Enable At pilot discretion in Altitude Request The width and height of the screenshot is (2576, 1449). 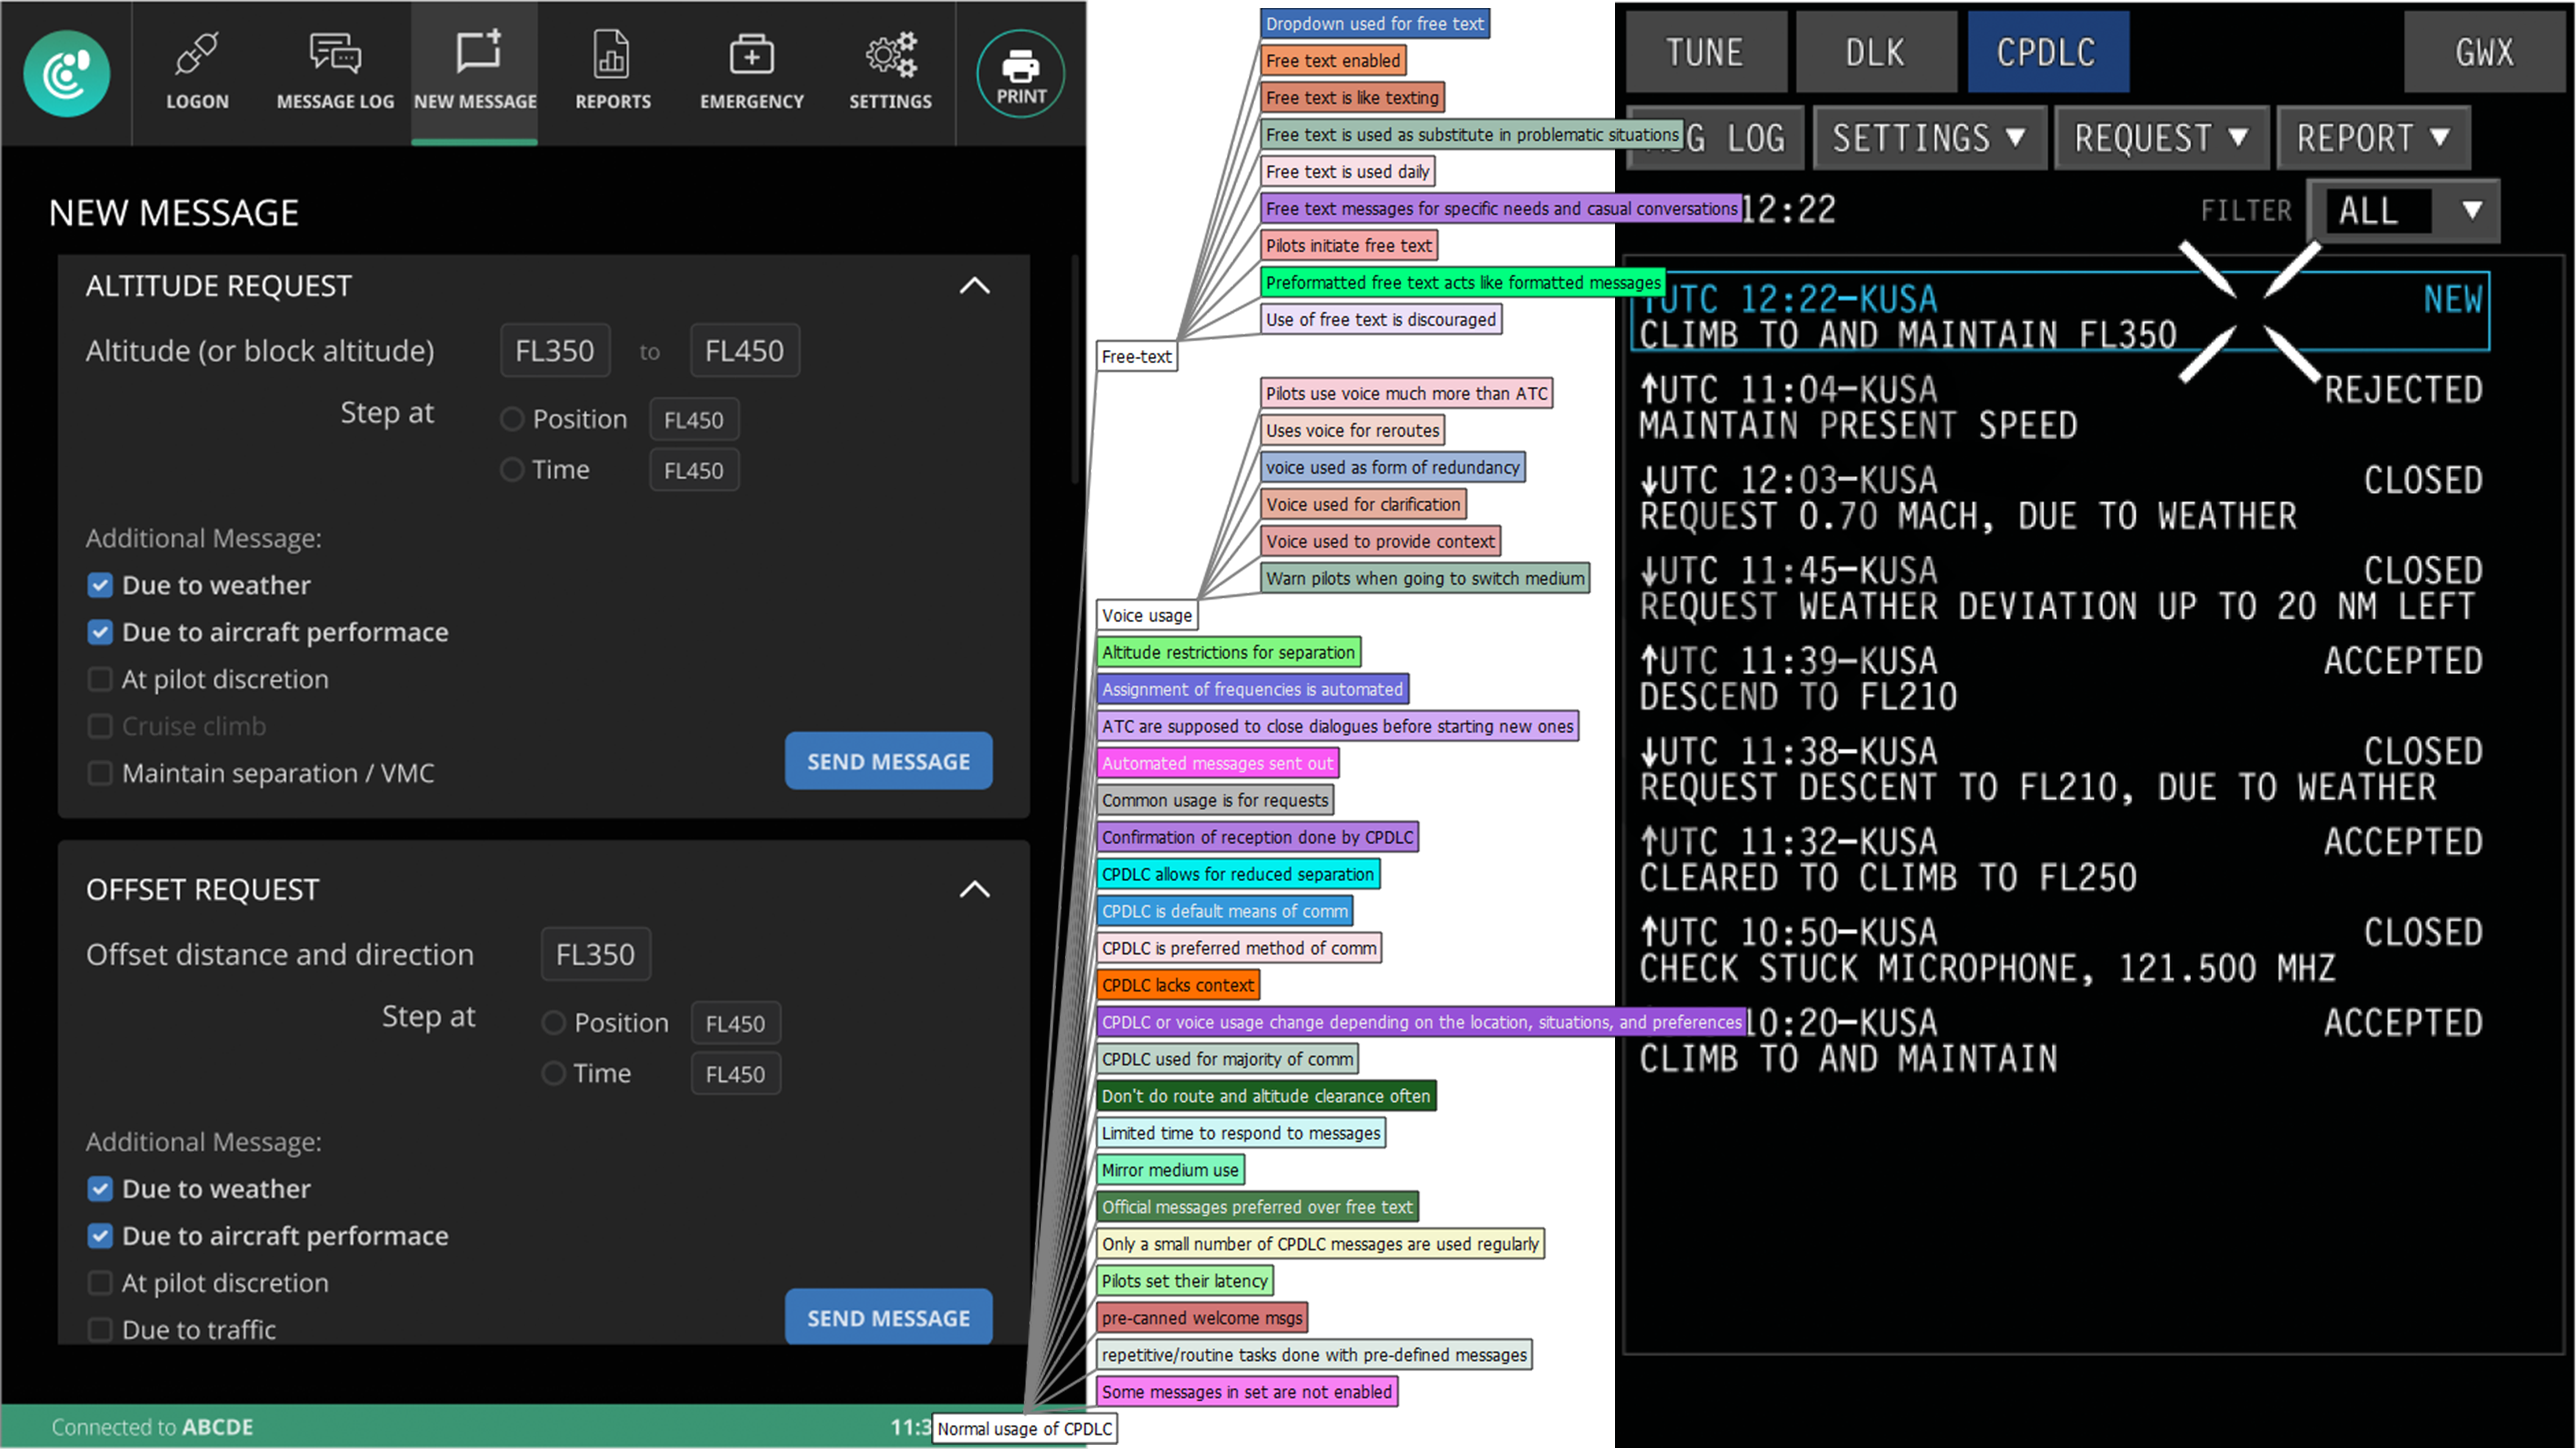pos(100,679)
